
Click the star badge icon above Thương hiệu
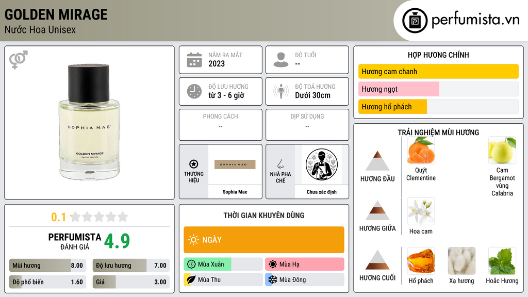(194, 164)
